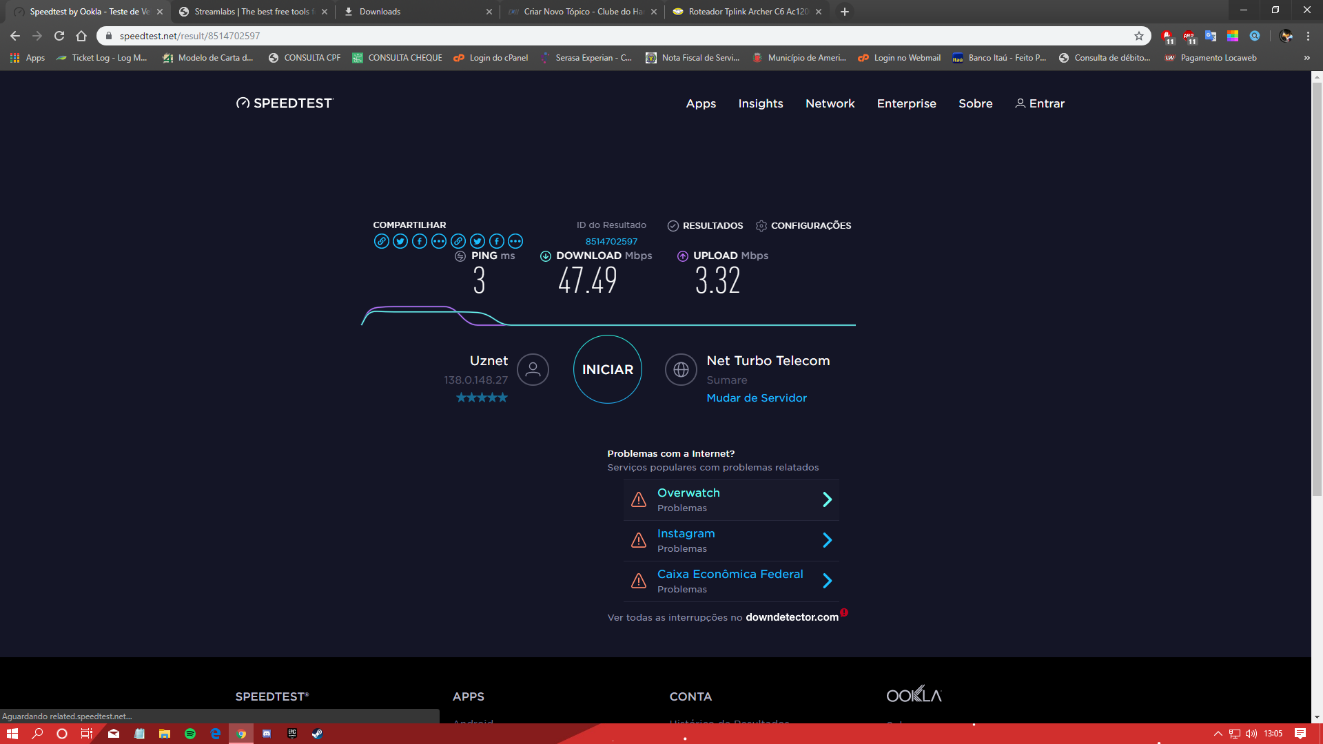Screen dimensions: 1323x744
Task: Switch to the Streamlabs tab
Action: pos(253,12)
